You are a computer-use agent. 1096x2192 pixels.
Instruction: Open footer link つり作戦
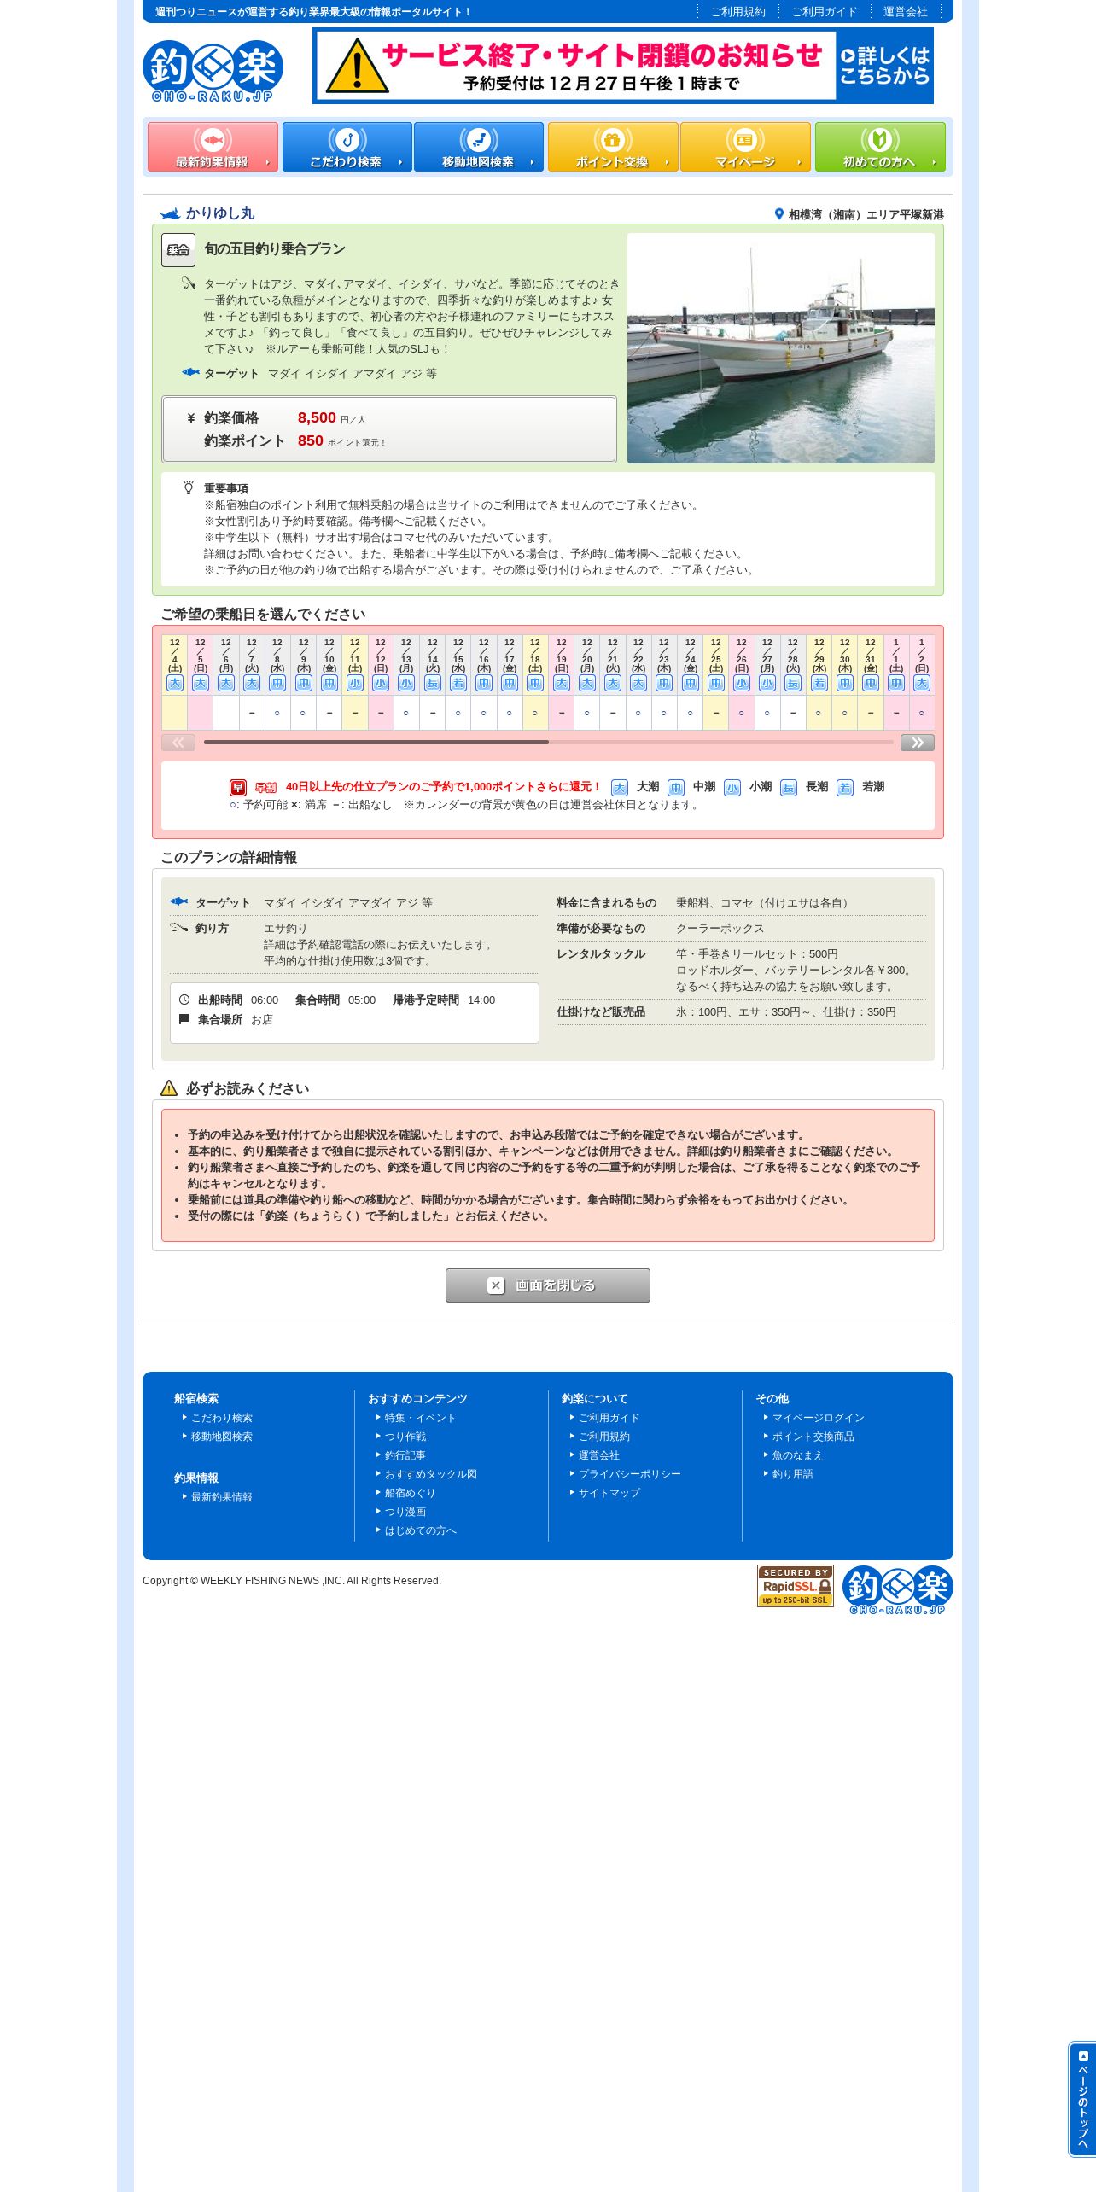tap(405, 1437)
